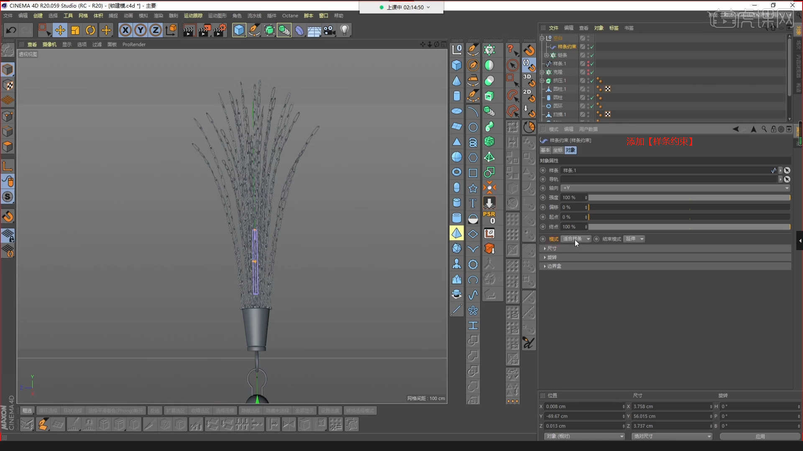
Task: Expand the 克隆 object in the tree
Action: (542, 72)
